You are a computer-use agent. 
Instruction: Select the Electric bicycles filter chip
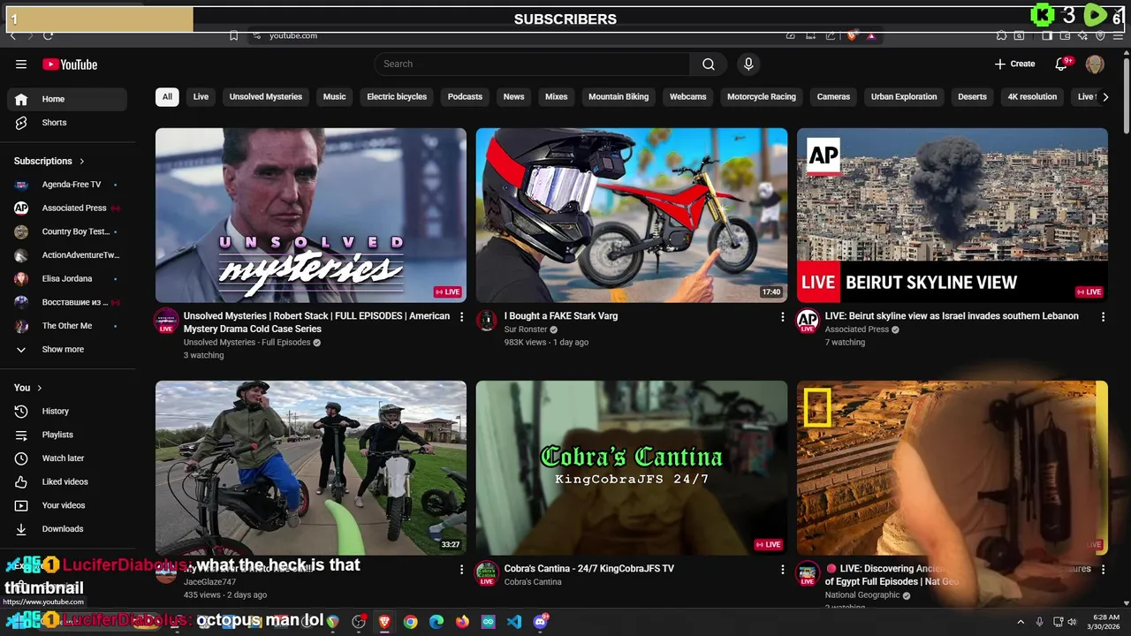coord(397,97)
